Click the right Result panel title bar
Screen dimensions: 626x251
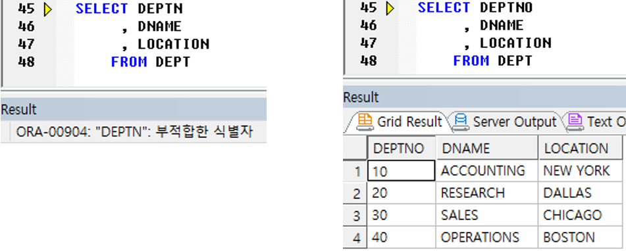click(x=484, y=97)
